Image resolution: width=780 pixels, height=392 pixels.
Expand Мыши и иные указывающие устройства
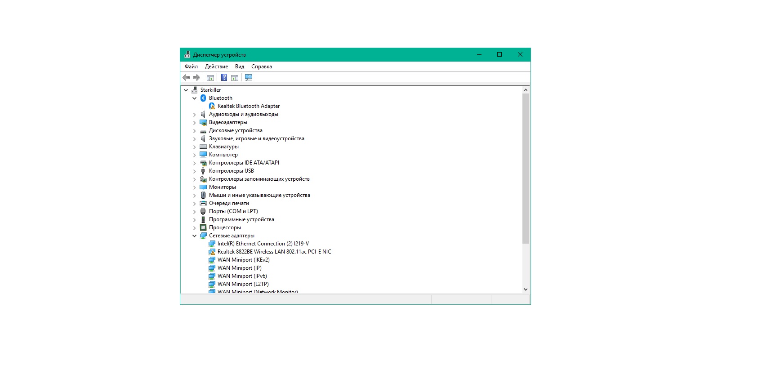pyautogui.click(x=194, y=196)
